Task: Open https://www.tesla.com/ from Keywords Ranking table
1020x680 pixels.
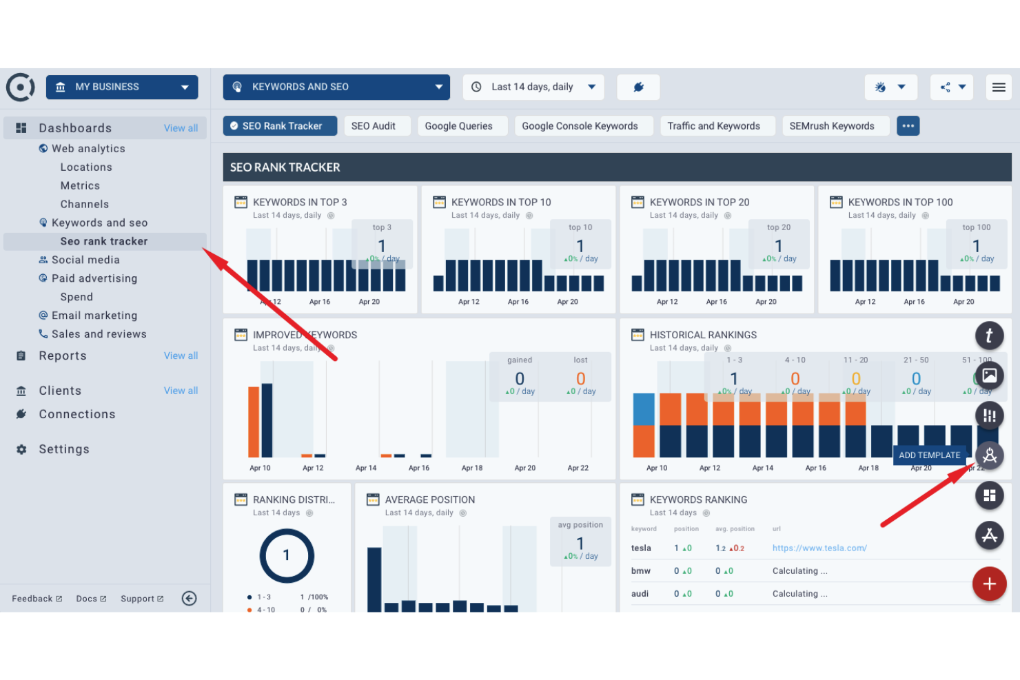Action: 819,548
